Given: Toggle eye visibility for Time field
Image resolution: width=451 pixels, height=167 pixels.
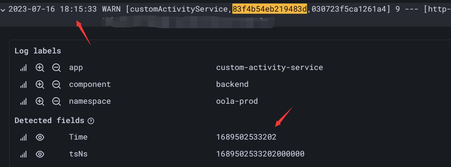Looking at the screenshot, I should tap(40, 137).
